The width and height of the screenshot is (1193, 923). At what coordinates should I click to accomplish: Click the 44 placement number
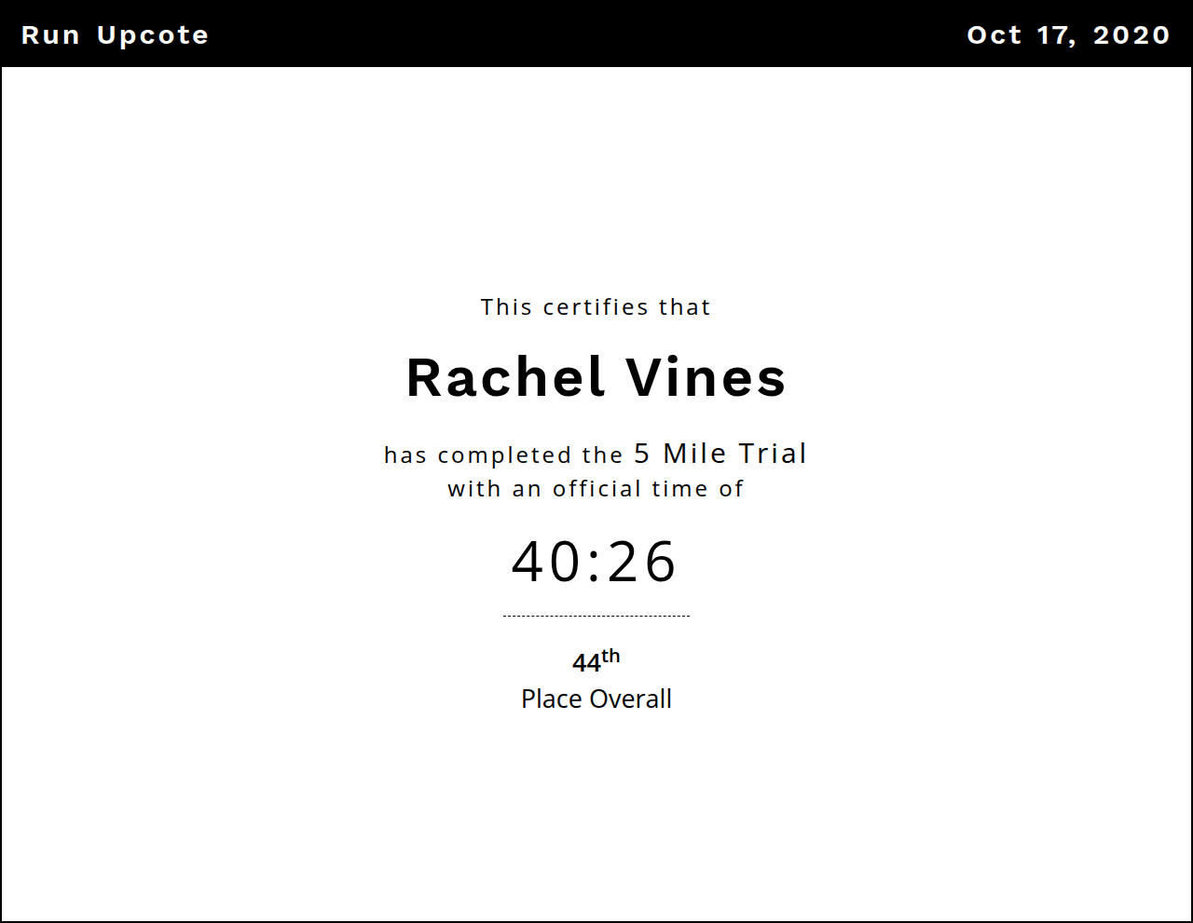click(586, 663)
